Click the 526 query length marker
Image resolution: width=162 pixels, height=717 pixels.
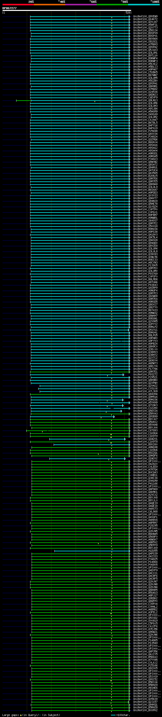coord(128,12)
